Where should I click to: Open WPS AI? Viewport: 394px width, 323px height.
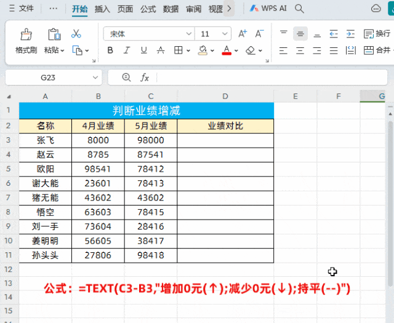coord(268,9)
